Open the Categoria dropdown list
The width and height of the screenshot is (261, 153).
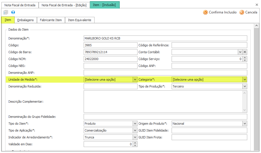(x=245, y=80)
